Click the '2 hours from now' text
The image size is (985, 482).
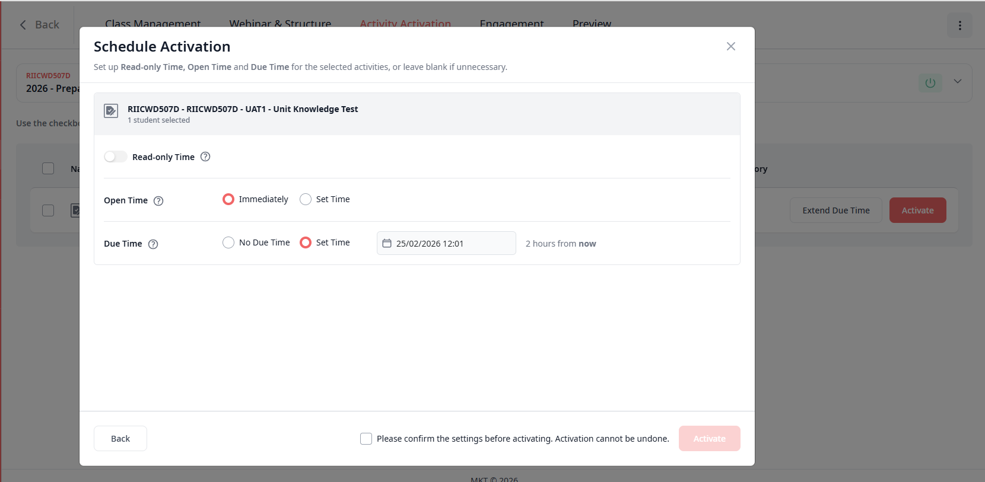[x=561, y=244]
